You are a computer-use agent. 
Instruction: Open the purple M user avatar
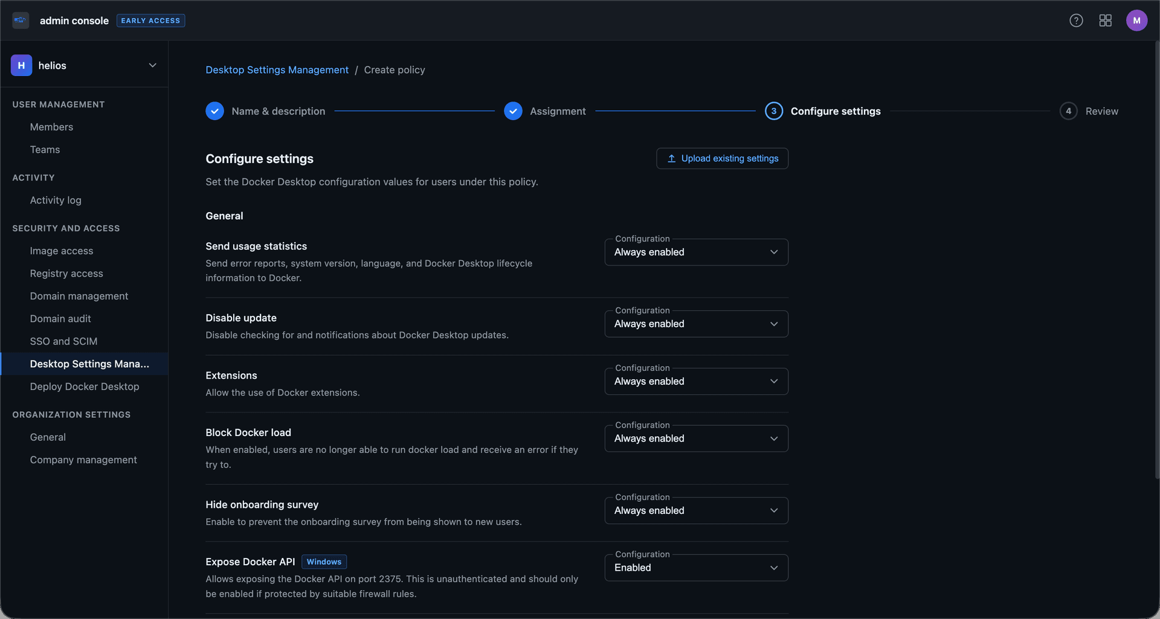1136,21
